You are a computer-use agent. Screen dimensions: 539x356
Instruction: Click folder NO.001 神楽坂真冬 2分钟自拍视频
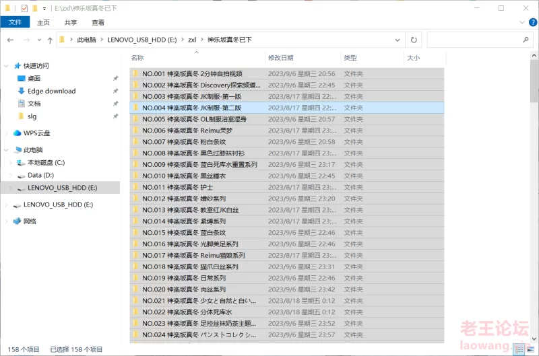[192, 74]
